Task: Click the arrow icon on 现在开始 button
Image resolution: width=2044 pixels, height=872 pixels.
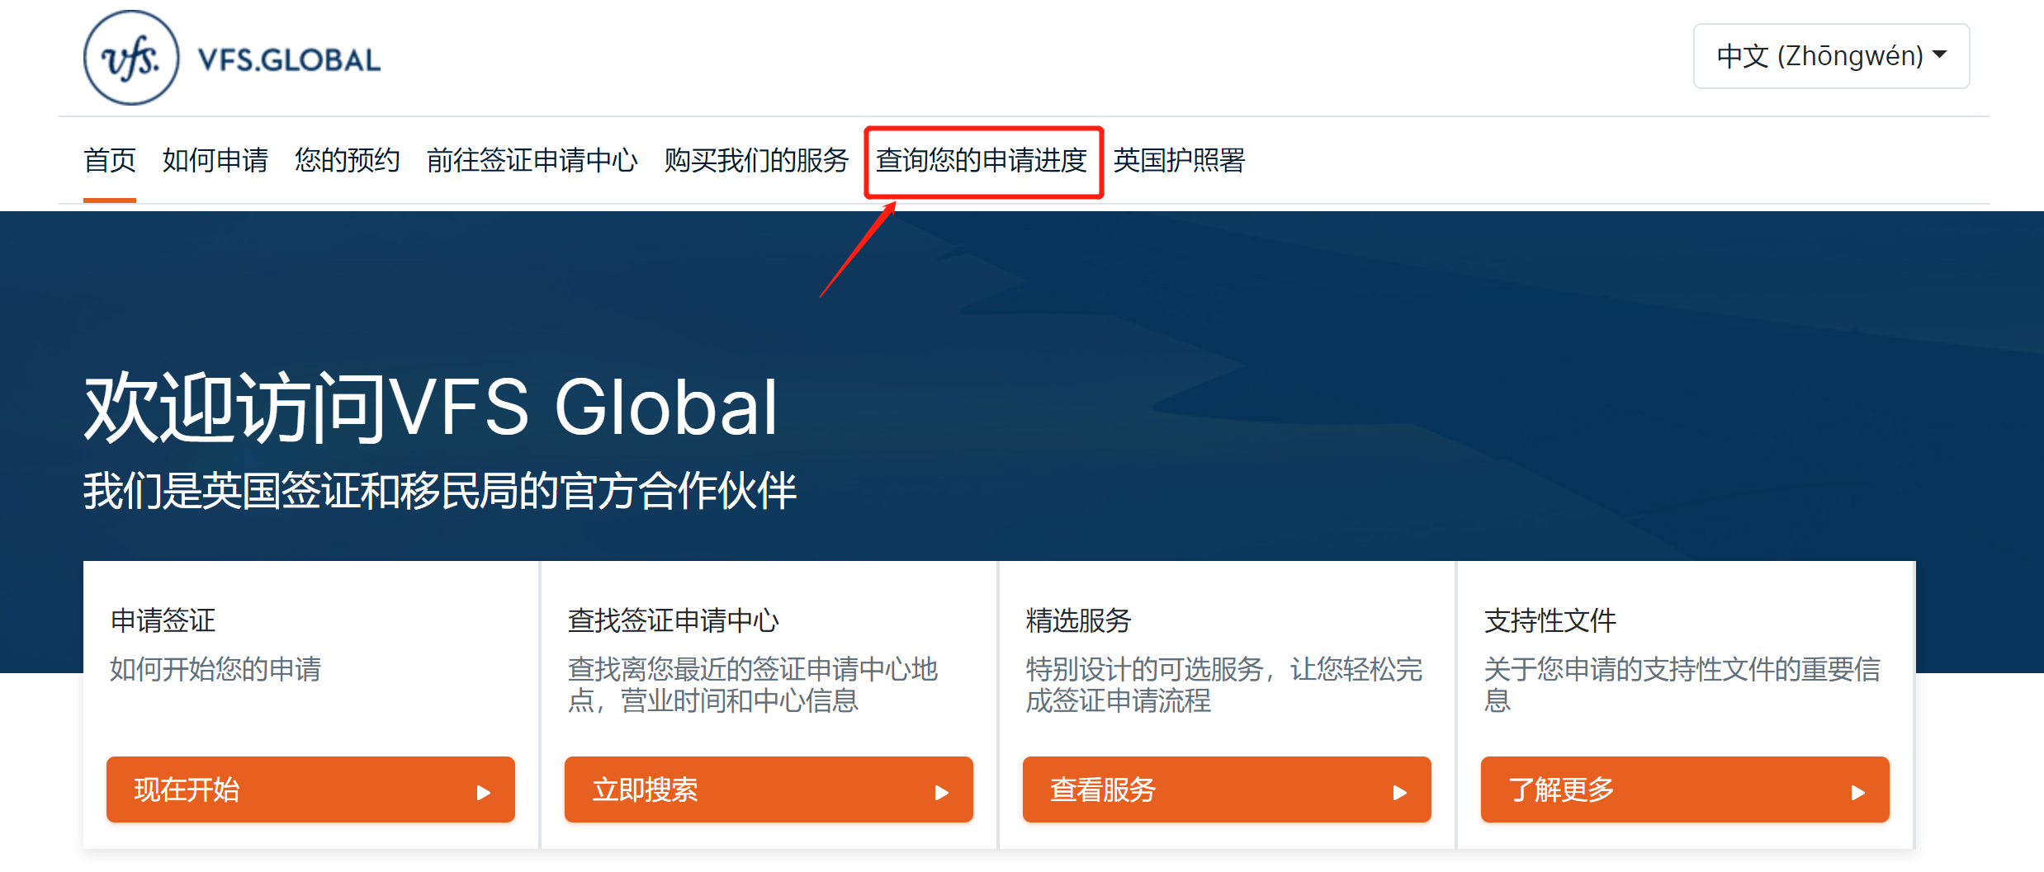Action: (485, 790)
